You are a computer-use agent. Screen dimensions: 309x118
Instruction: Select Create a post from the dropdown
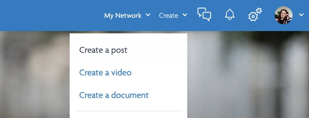[103, 50]
